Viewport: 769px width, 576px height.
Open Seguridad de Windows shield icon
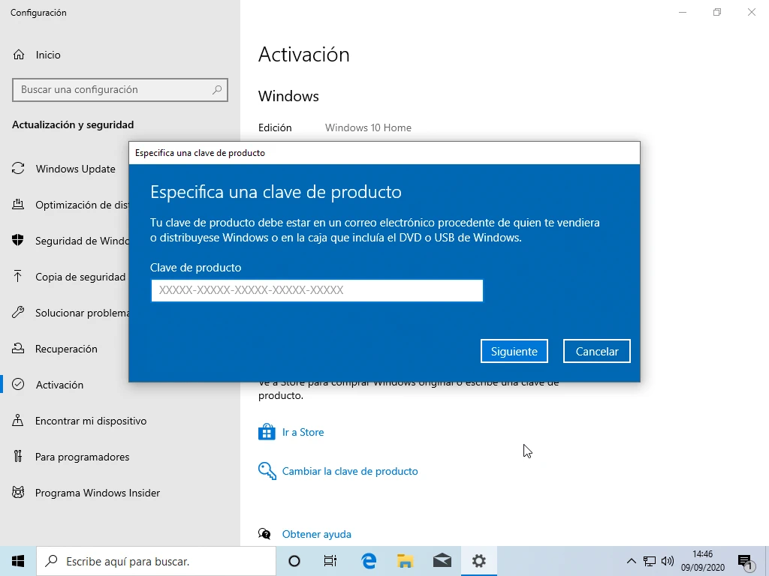(x=18, y=241)
